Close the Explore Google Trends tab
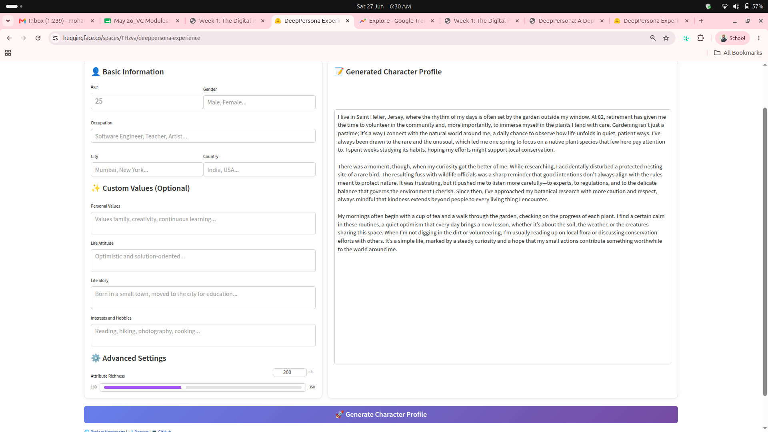 [x=432, y=21]
